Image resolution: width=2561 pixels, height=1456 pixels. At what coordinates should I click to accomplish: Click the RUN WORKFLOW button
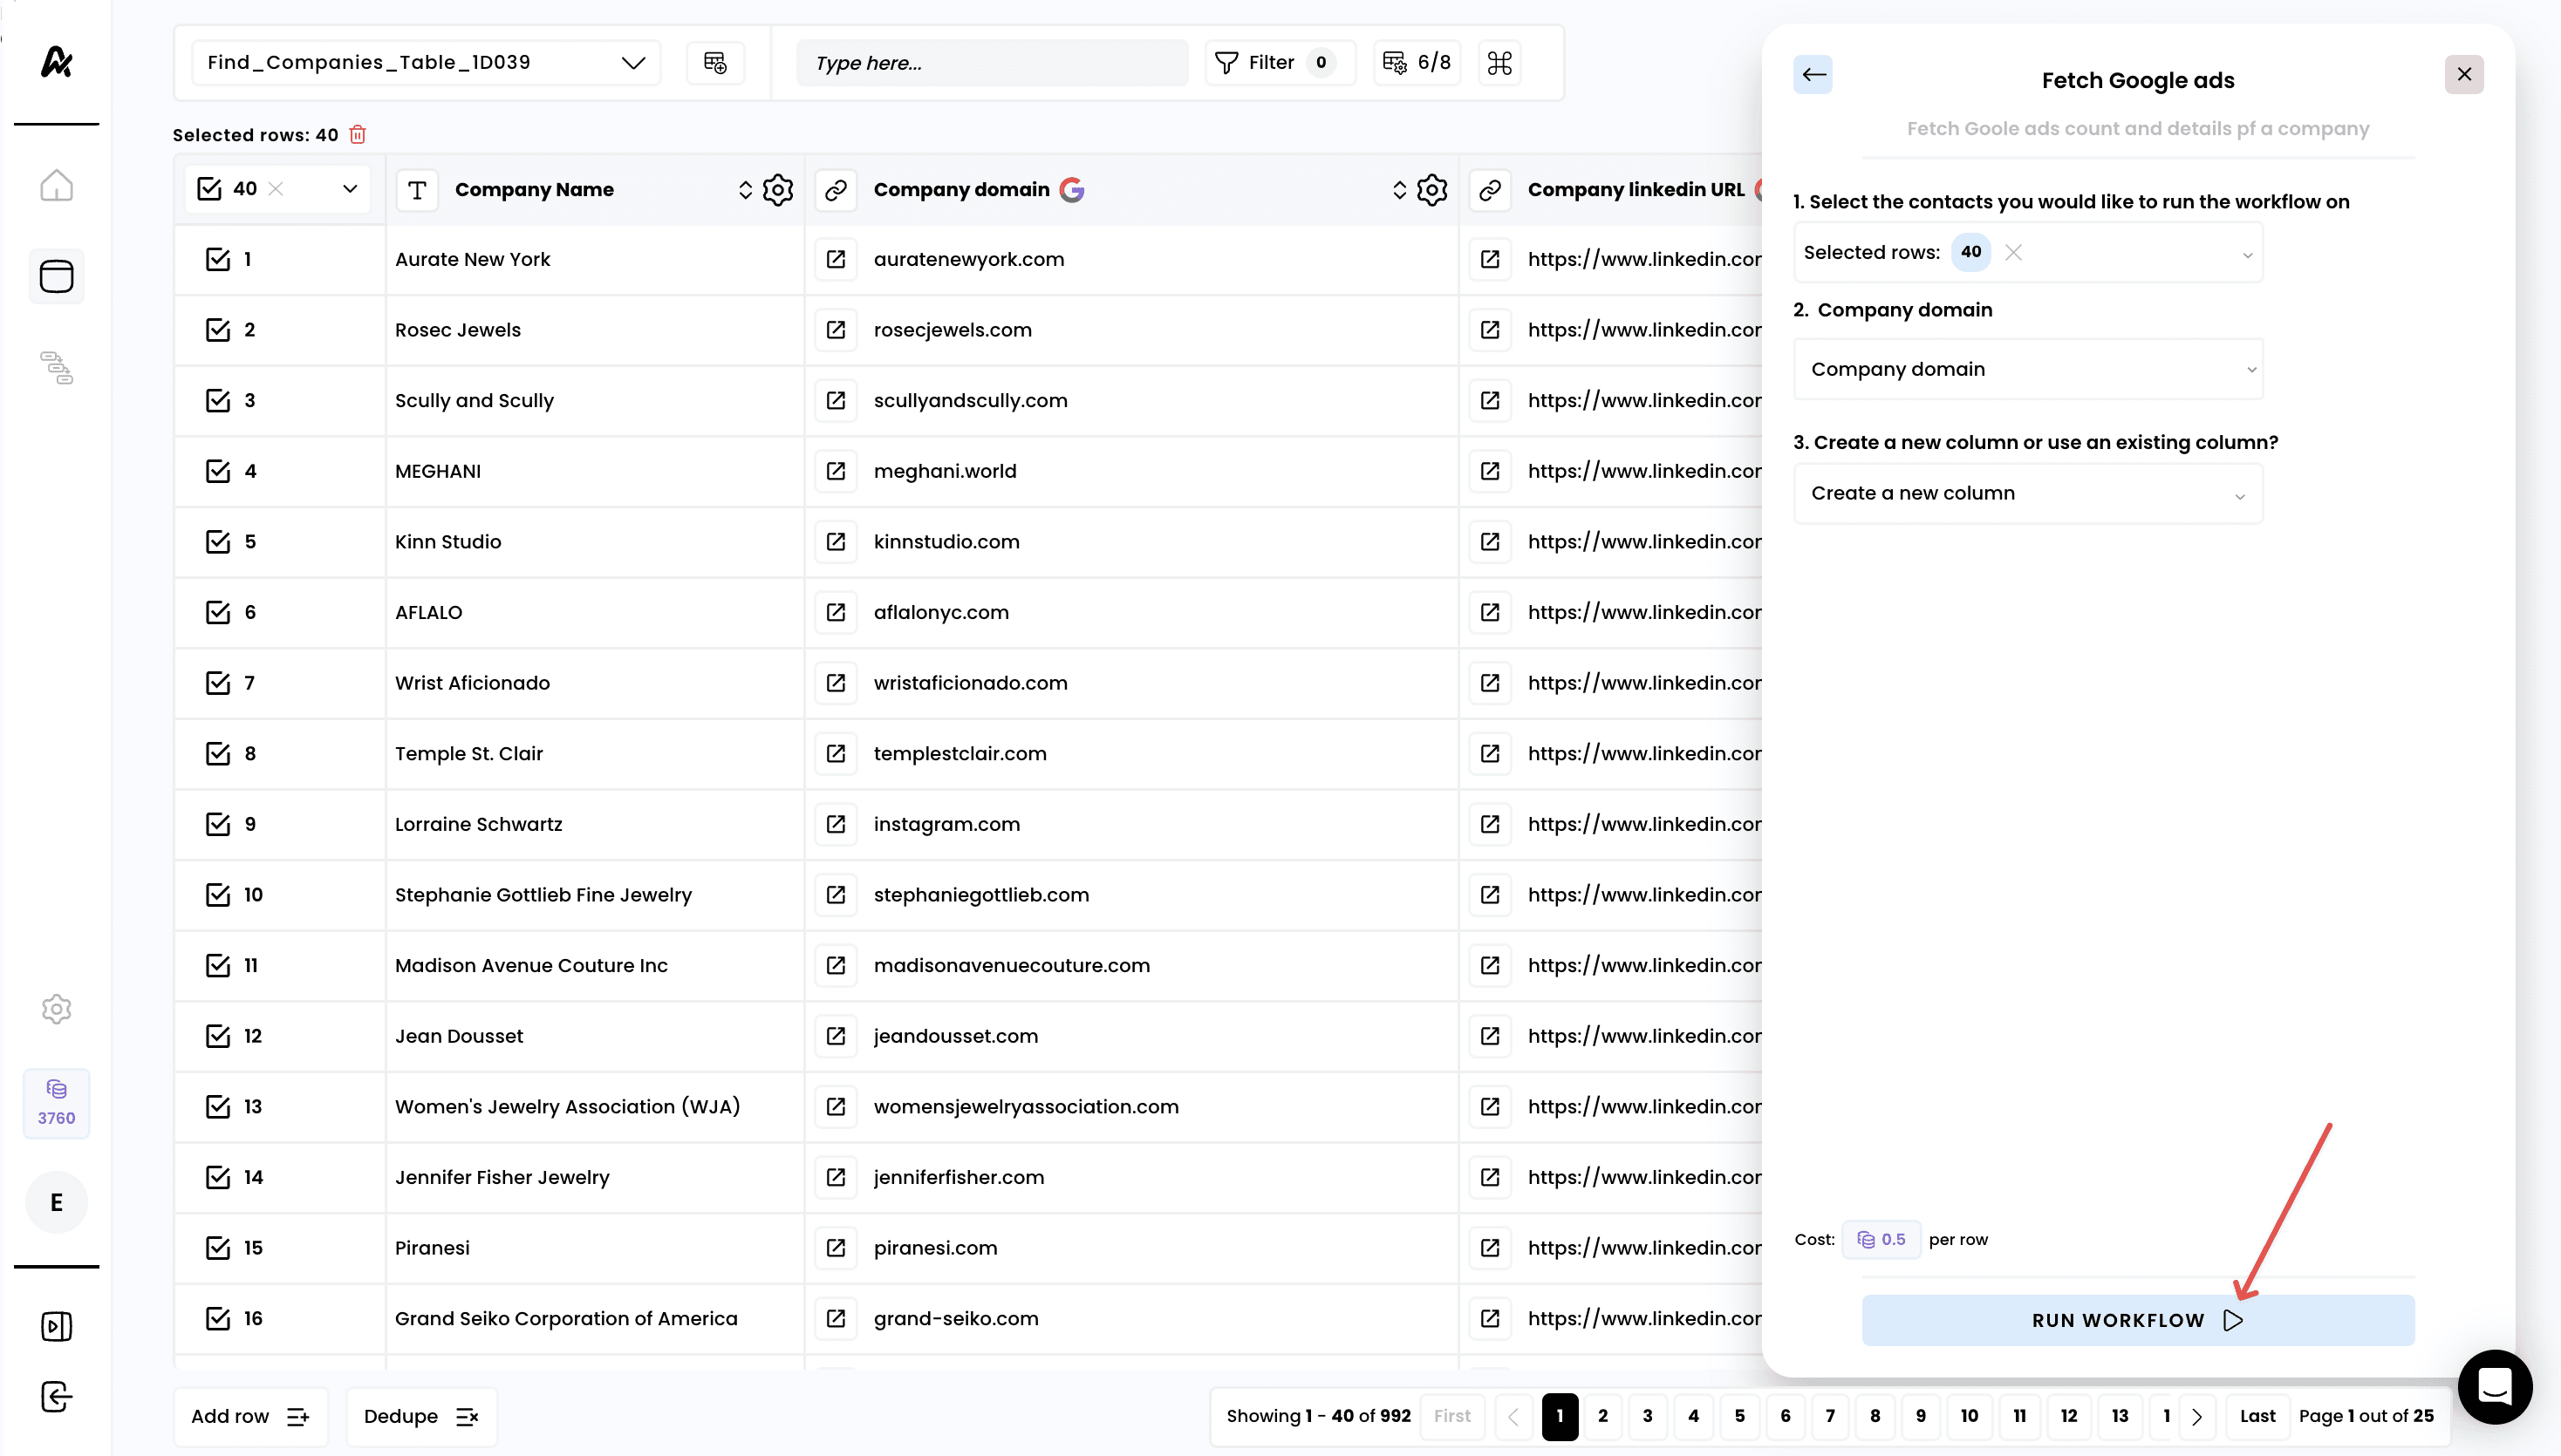tap(2137, 1320)
